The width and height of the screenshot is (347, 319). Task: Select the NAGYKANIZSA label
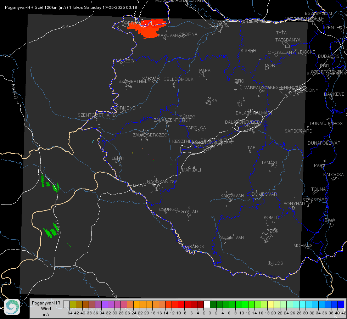[162, 182]
